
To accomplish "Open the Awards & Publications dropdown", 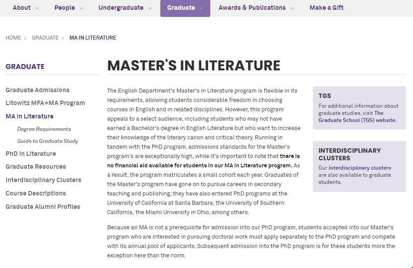I will coord(252,8).
